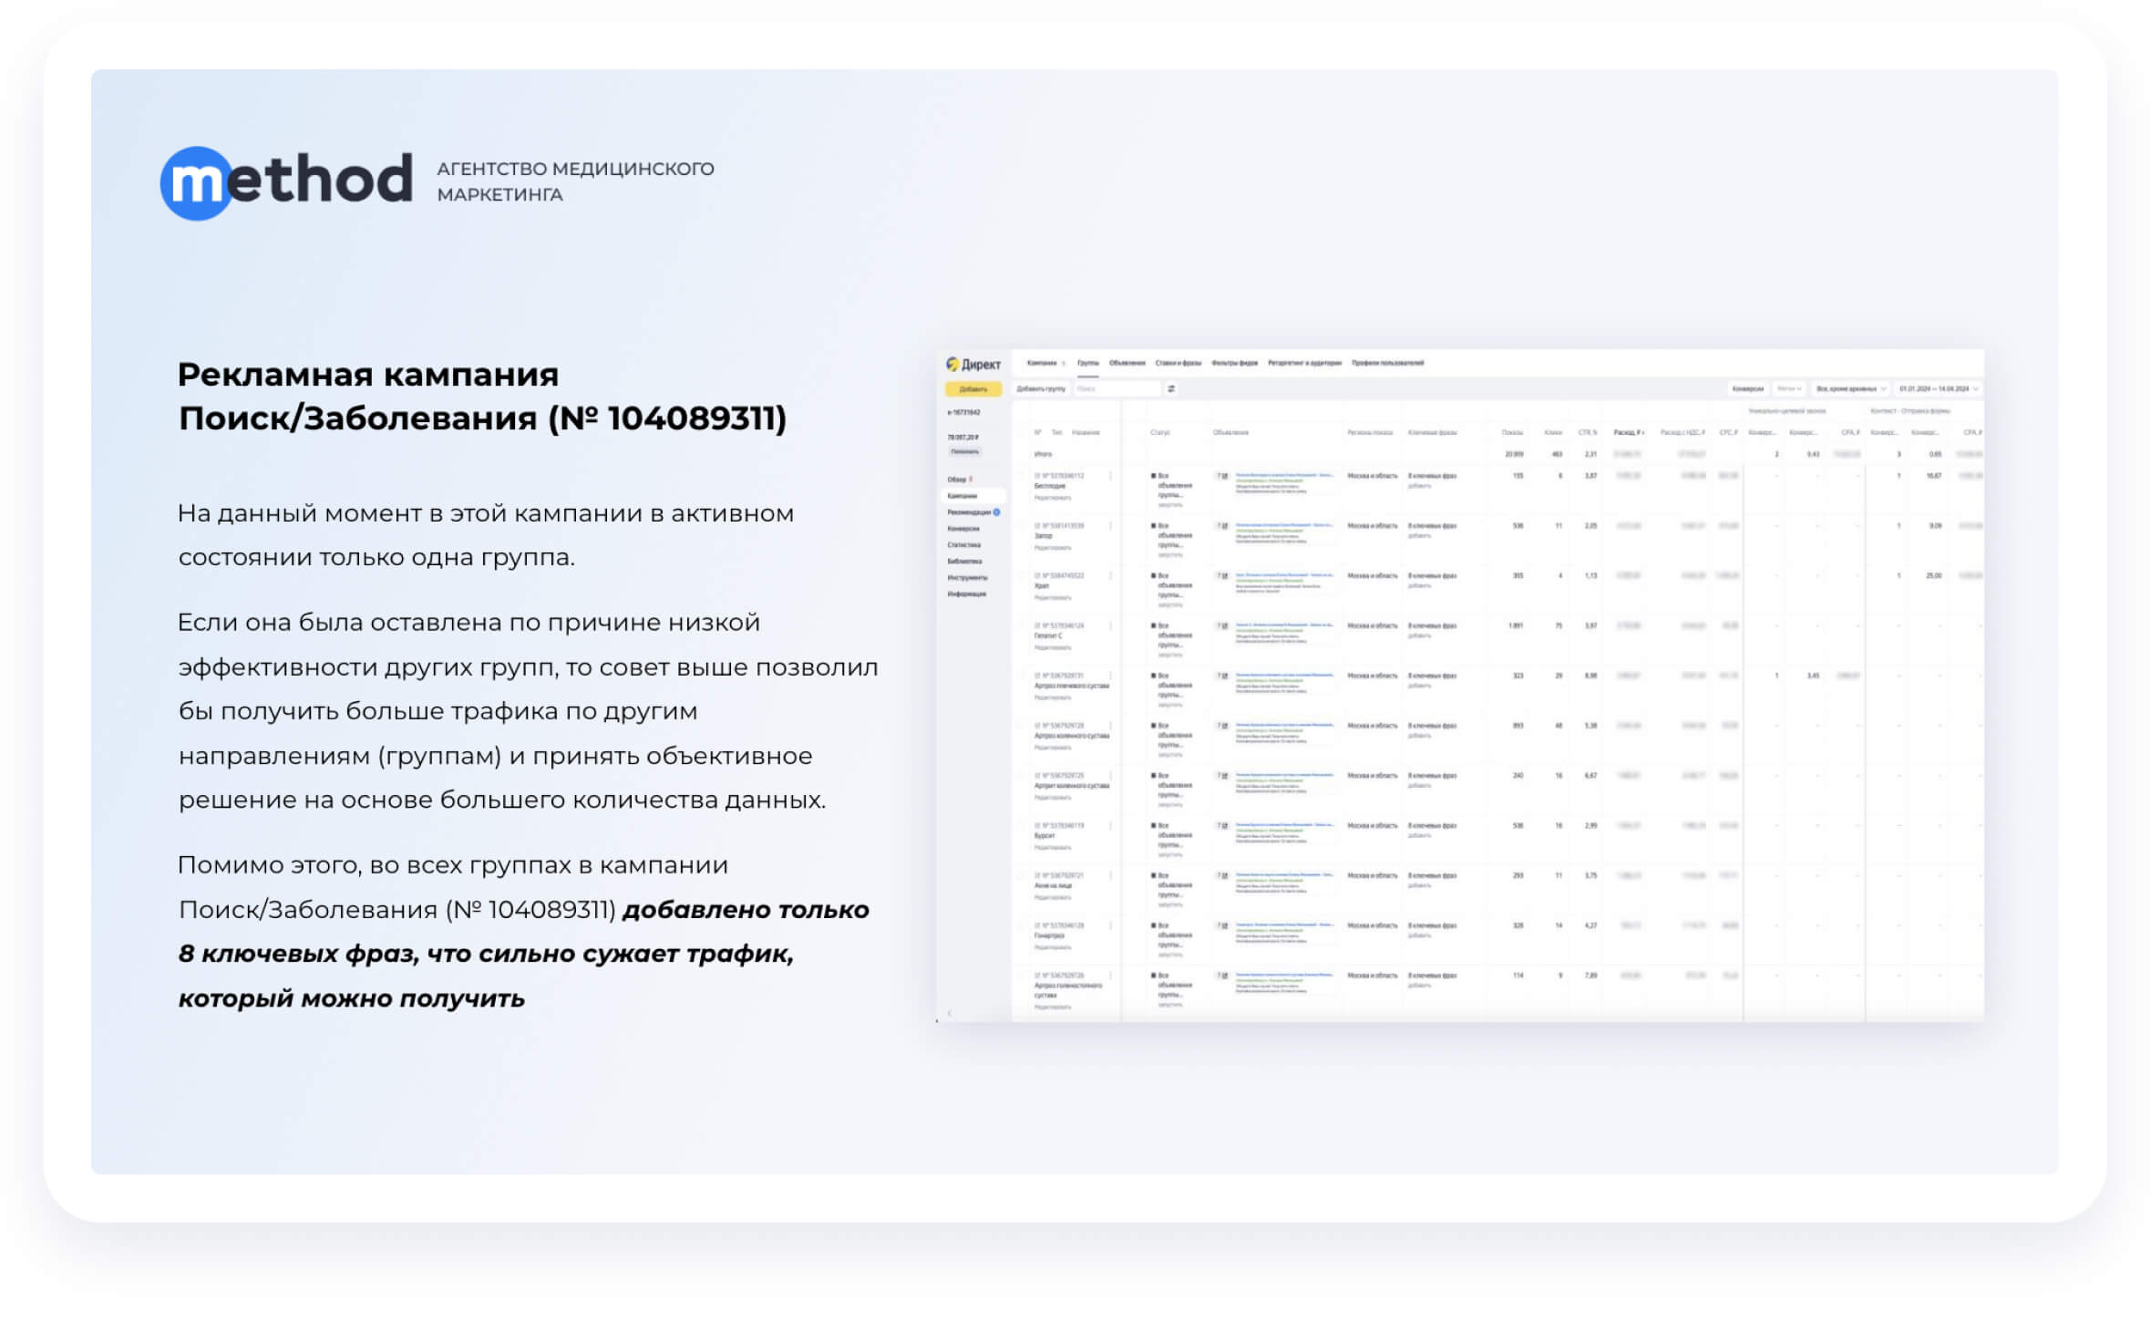
Task: Click the Ключевые фразы column header
Action: click(1432, 433)
